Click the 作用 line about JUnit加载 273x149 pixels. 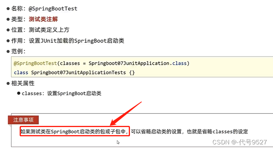click(x=67, y=41)
